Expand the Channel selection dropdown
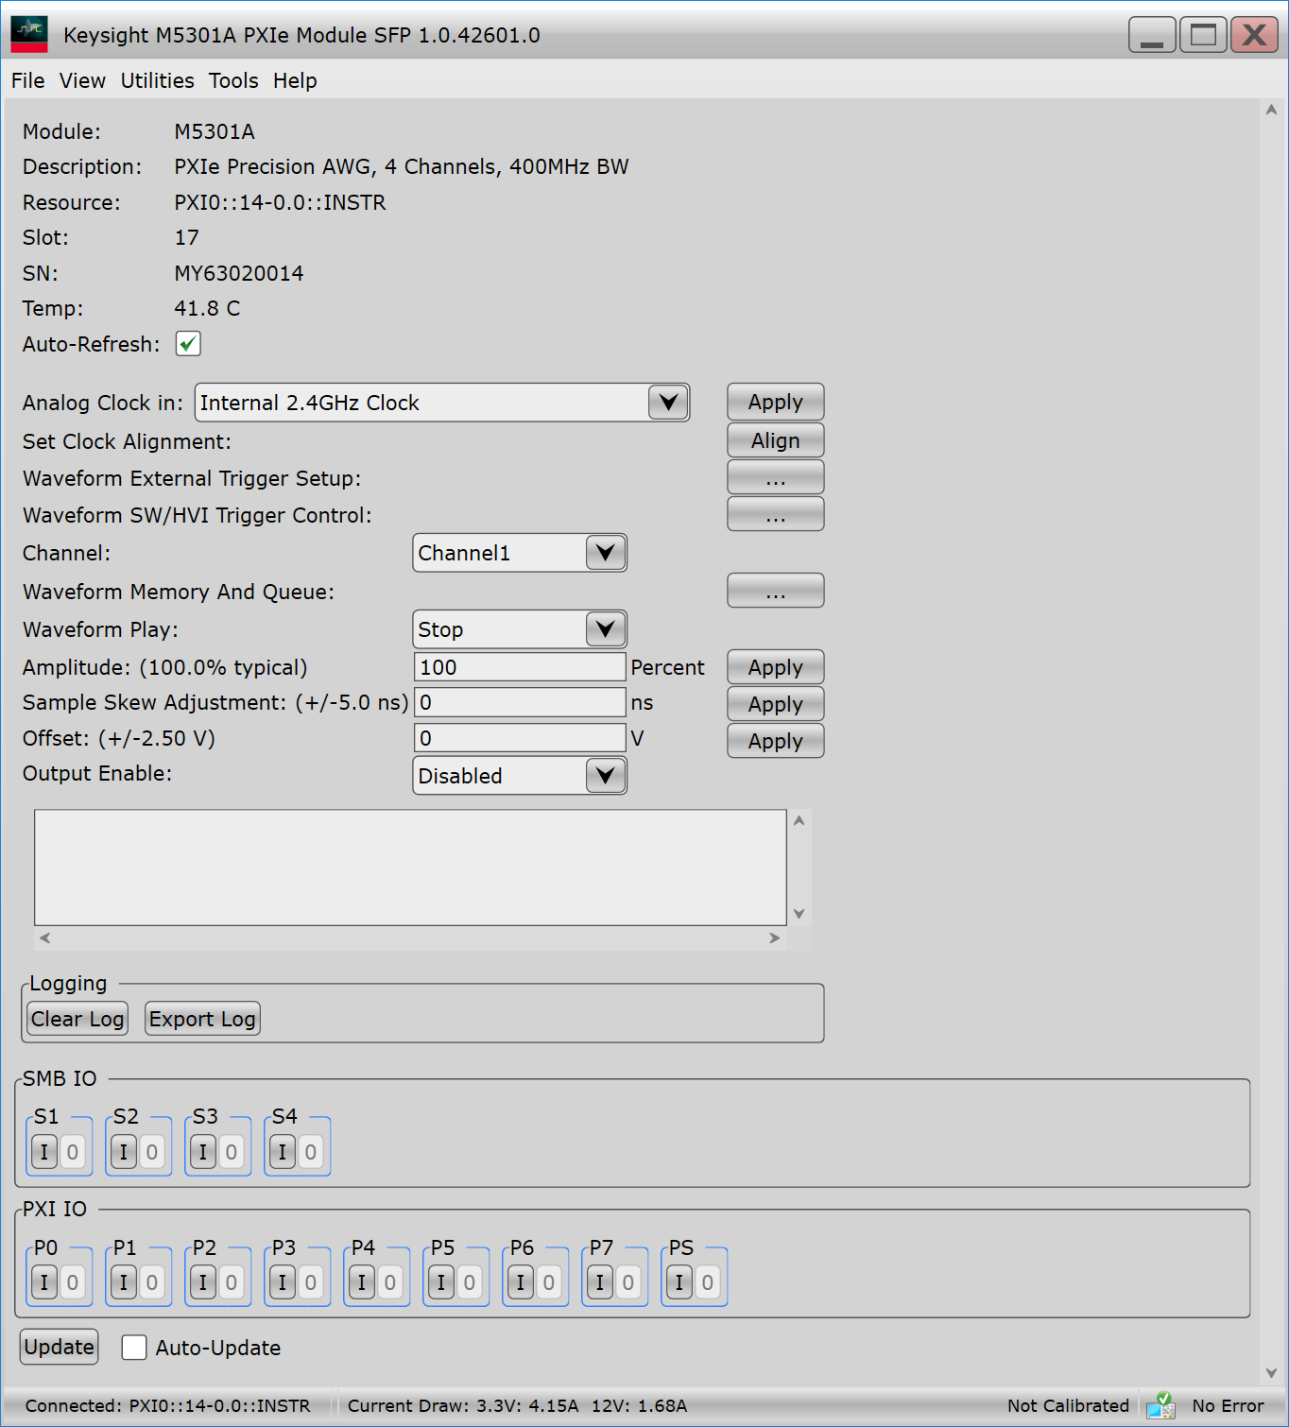 pyautogui.click(x=605, y=553)
